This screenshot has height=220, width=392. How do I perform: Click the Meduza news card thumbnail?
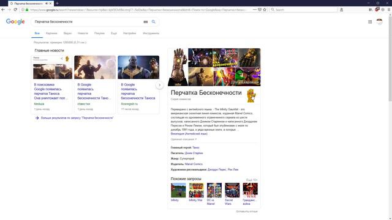pyautogui.click(x=51, y=67)
